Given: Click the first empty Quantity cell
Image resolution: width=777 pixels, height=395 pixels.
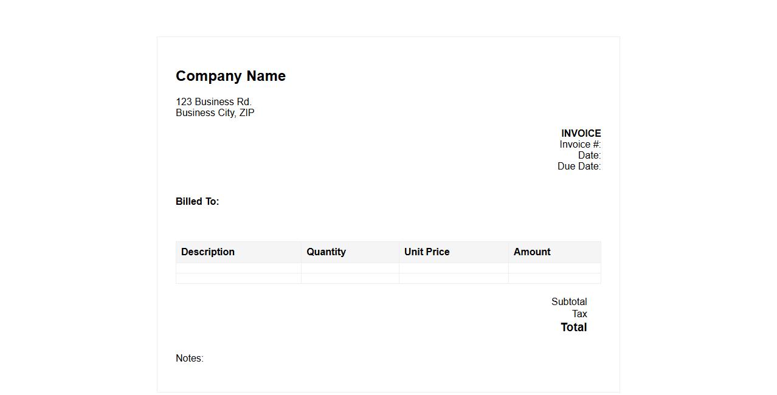Looking at the screenshot, I should click(350, 268).
